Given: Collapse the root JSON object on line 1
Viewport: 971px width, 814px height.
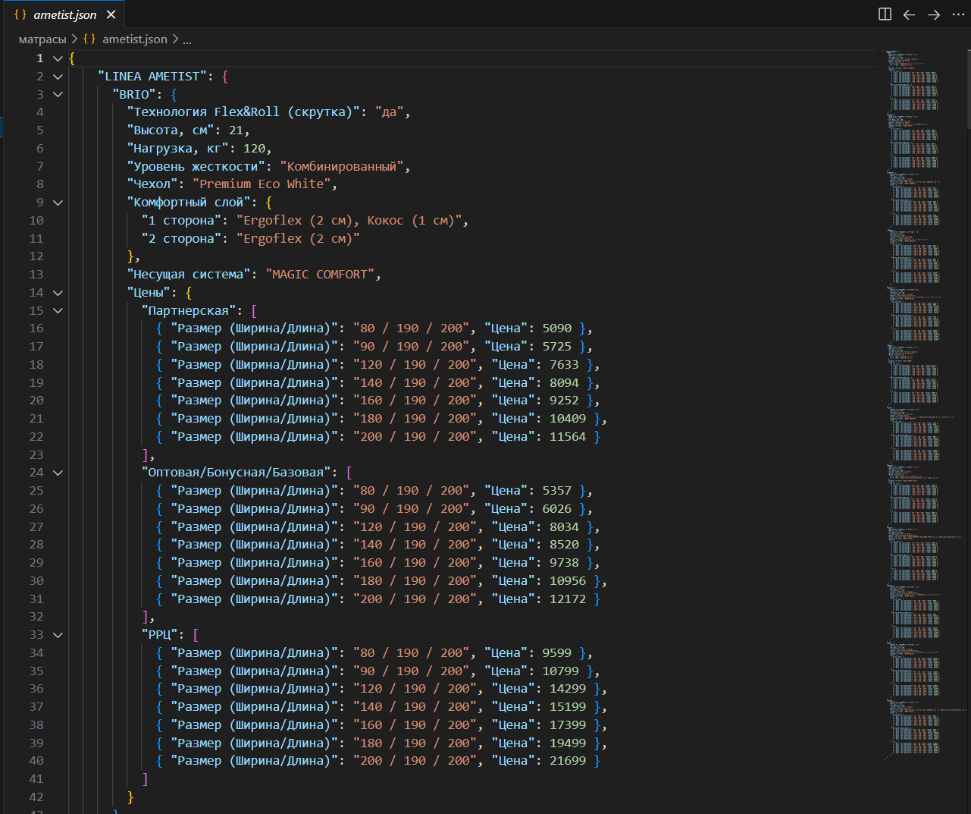Looking at the screenshot, I should 57,58.
